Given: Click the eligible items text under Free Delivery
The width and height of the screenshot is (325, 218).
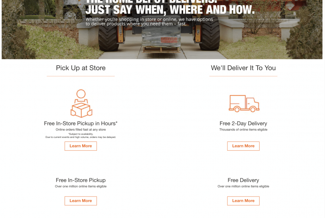Looking at the screenshot, I should pos(243,186).
